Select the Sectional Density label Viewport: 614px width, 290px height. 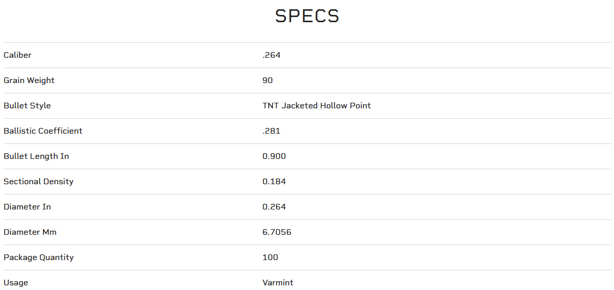[38, 182]
